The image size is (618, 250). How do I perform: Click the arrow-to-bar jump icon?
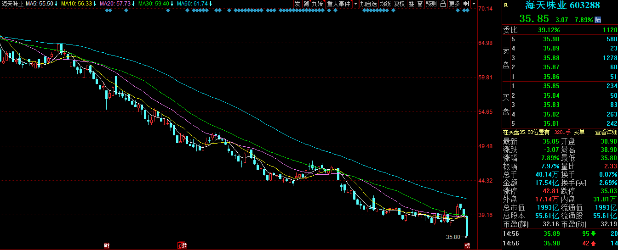466,4
